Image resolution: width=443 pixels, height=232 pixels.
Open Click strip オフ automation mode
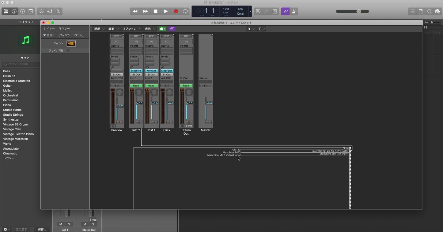[167, 85]
